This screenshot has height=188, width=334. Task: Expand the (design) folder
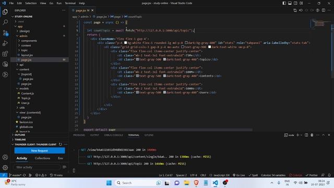(25, 31)
